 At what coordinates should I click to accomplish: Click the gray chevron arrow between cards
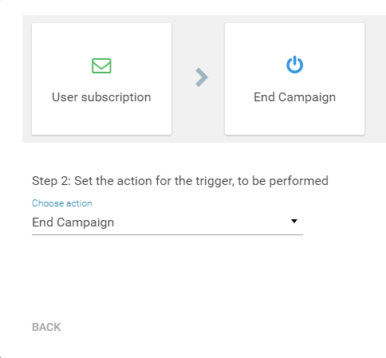click(202, 77)
